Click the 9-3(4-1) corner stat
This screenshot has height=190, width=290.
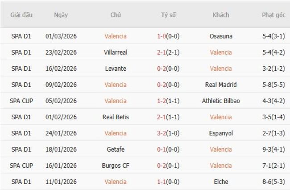click(x=273, y=149)
